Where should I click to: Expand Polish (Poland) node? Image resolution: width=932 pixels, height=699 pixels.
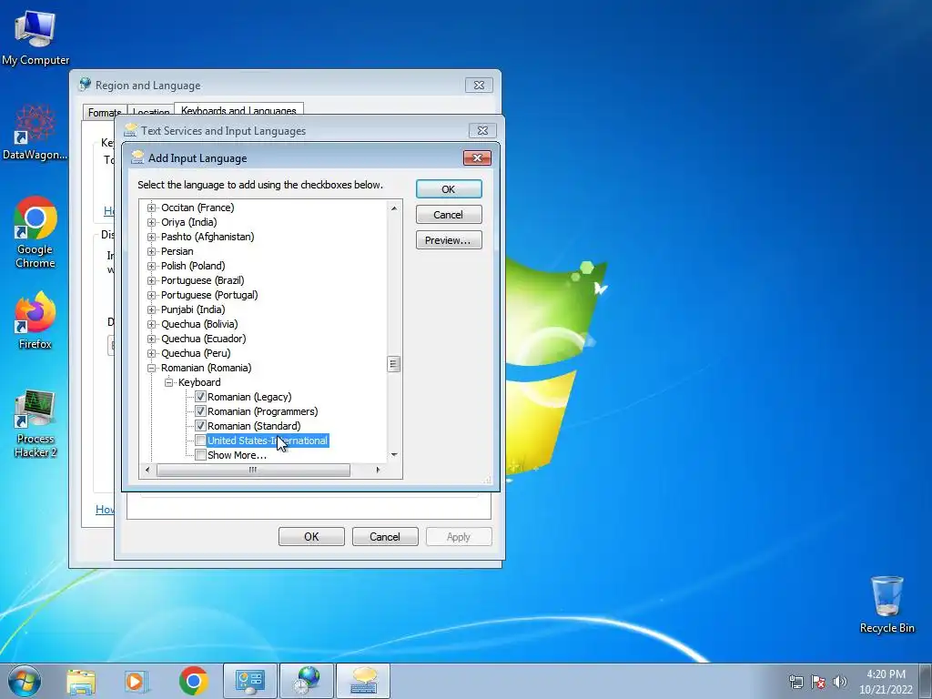pos(152,266)
